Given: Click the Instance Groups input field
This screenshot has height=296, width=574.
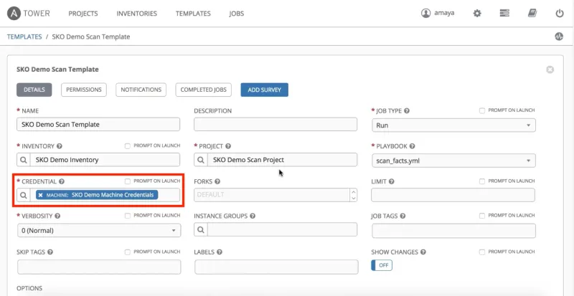Looking at the screenshot, I should (282, 230).
